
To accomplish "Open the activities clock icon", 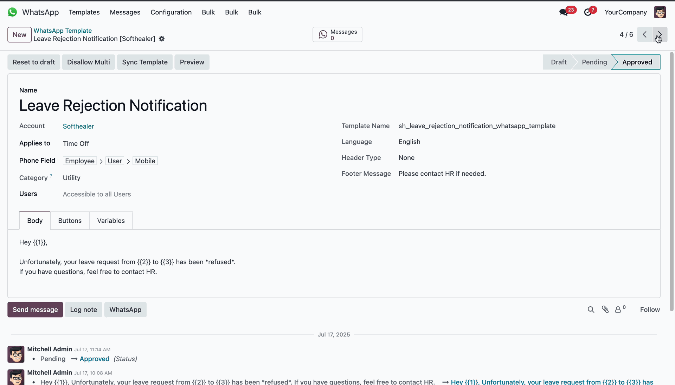I will 588,12.
